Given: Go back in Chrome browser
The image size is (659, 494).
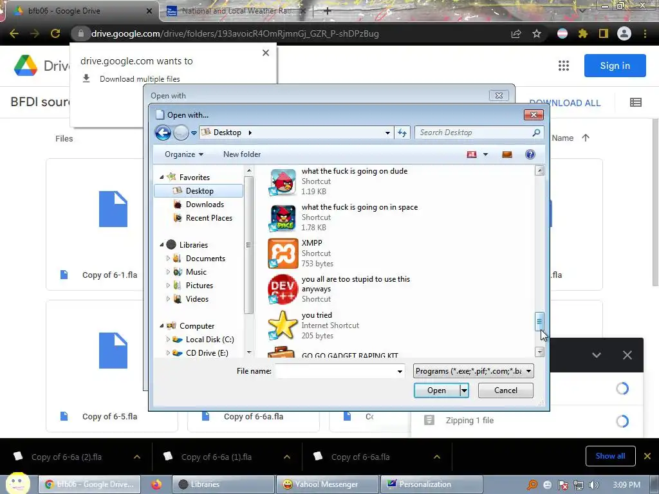Looking at the screenshot, I should click(14, 33).
